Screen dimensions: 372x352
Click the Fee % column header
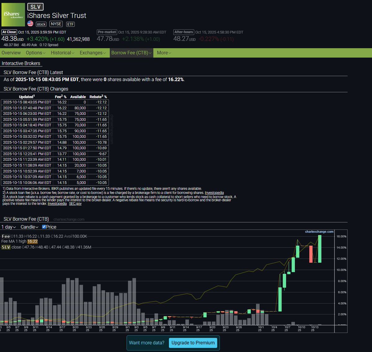pyautogui.click(x=61, y=97)
